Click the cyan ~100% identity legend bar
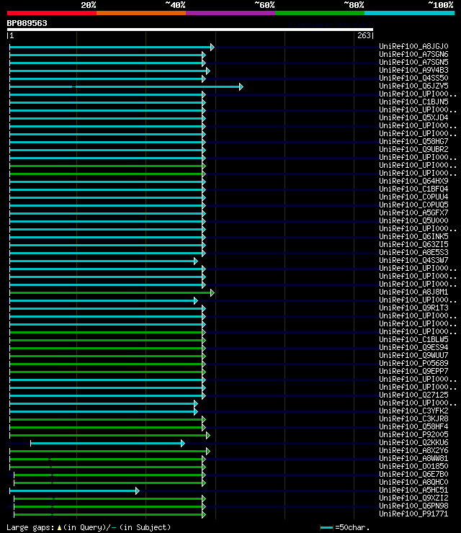461x533 pixels. tap(409, 13)
